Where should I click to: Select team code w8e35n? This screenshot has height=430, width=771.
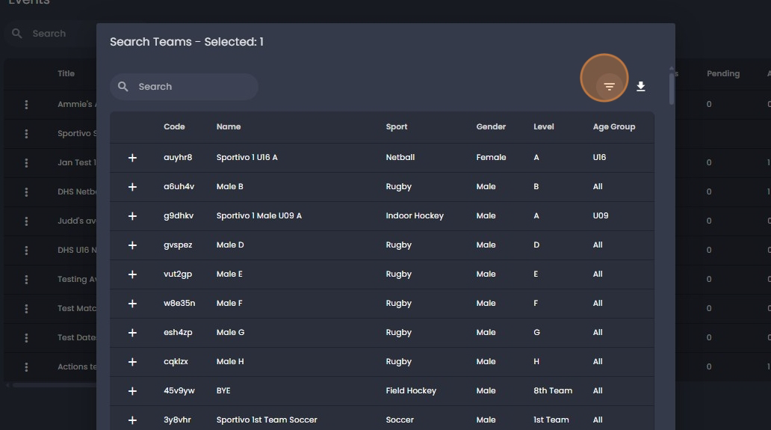coord(179,303)
